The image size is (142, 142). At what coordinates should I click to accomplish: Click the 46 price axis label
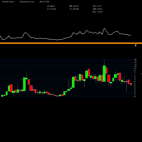coord(135,89)
